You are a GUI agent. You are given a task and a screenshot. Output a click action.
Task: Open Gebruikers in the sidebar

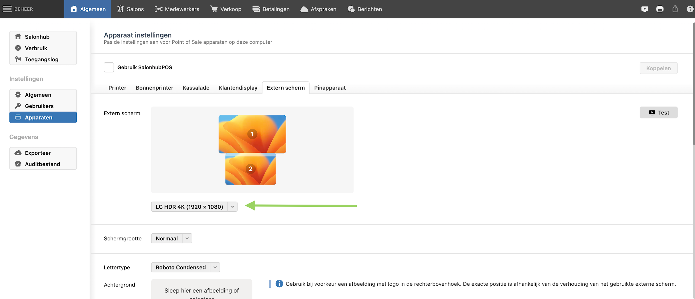click(39, 106)
